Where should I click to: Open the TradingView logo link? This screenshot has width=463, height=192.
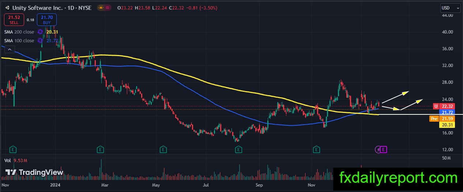pyautogui.click(x=34, y=172)
